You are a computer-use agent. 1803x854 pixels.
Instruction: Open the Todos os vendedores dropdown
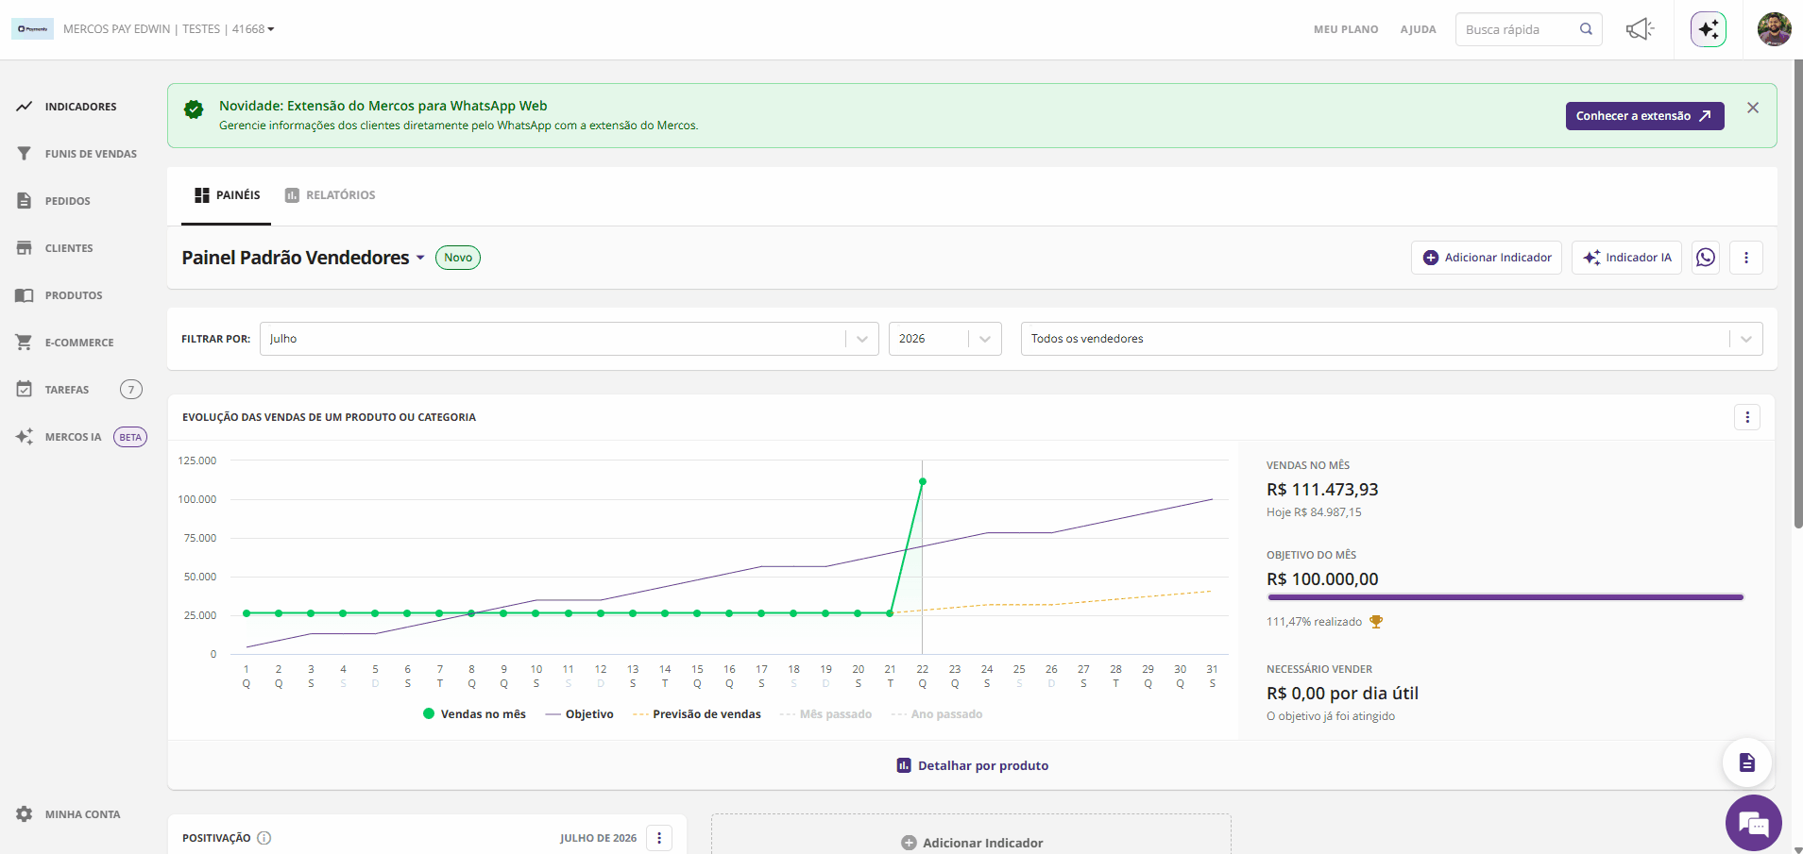pyautogui.click(x=1391, y=339)
